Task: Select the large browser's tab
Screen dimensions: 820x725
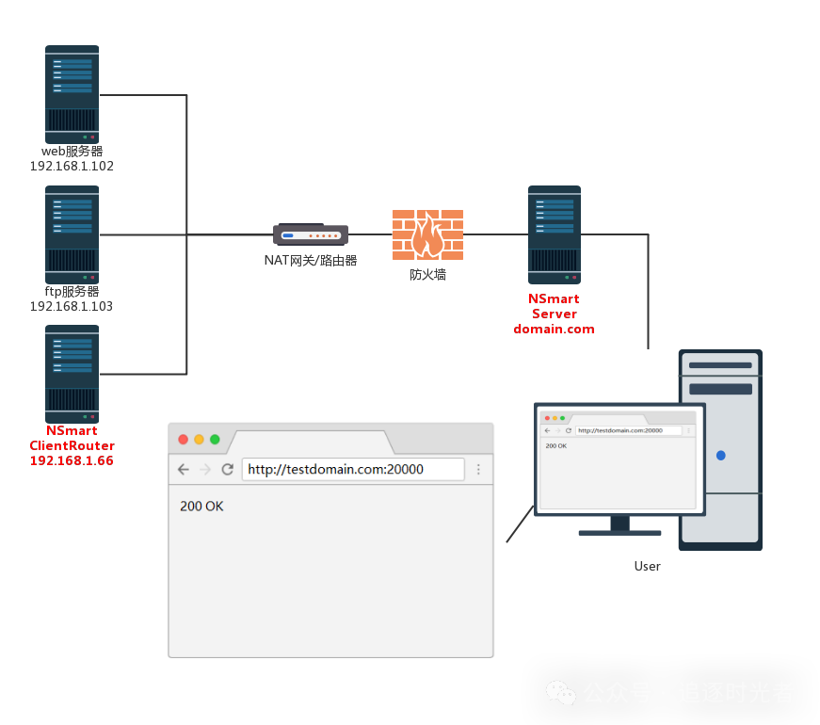Action: click(x=311, y=443)
